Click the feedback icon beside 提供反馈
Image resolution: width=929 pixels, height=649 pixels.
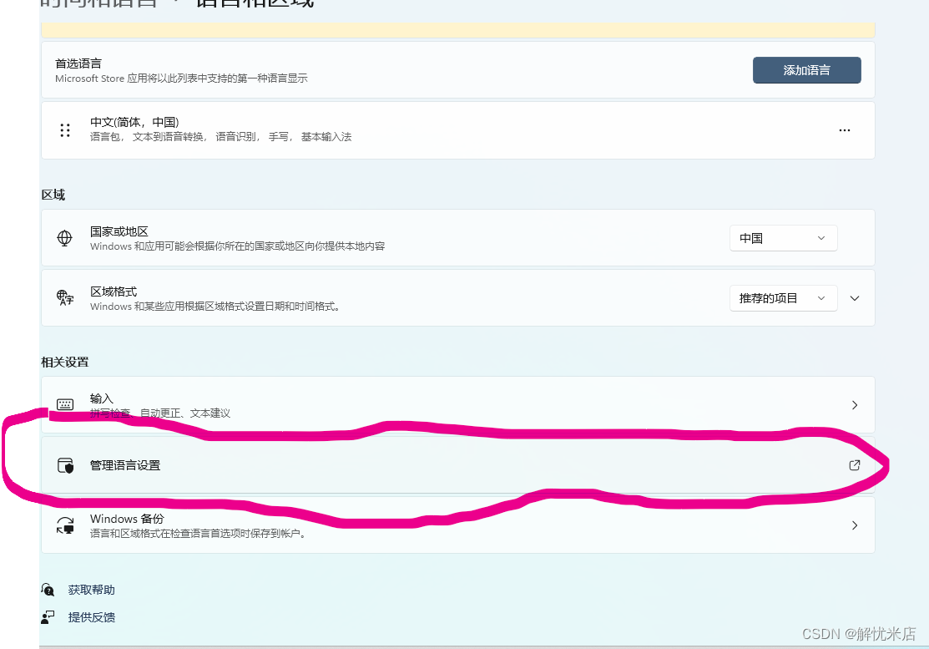pos(46,616)
